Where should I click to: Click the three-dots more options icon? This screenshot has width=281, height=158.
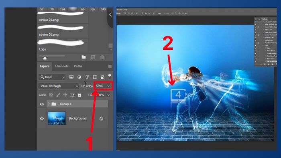(159, 13)
